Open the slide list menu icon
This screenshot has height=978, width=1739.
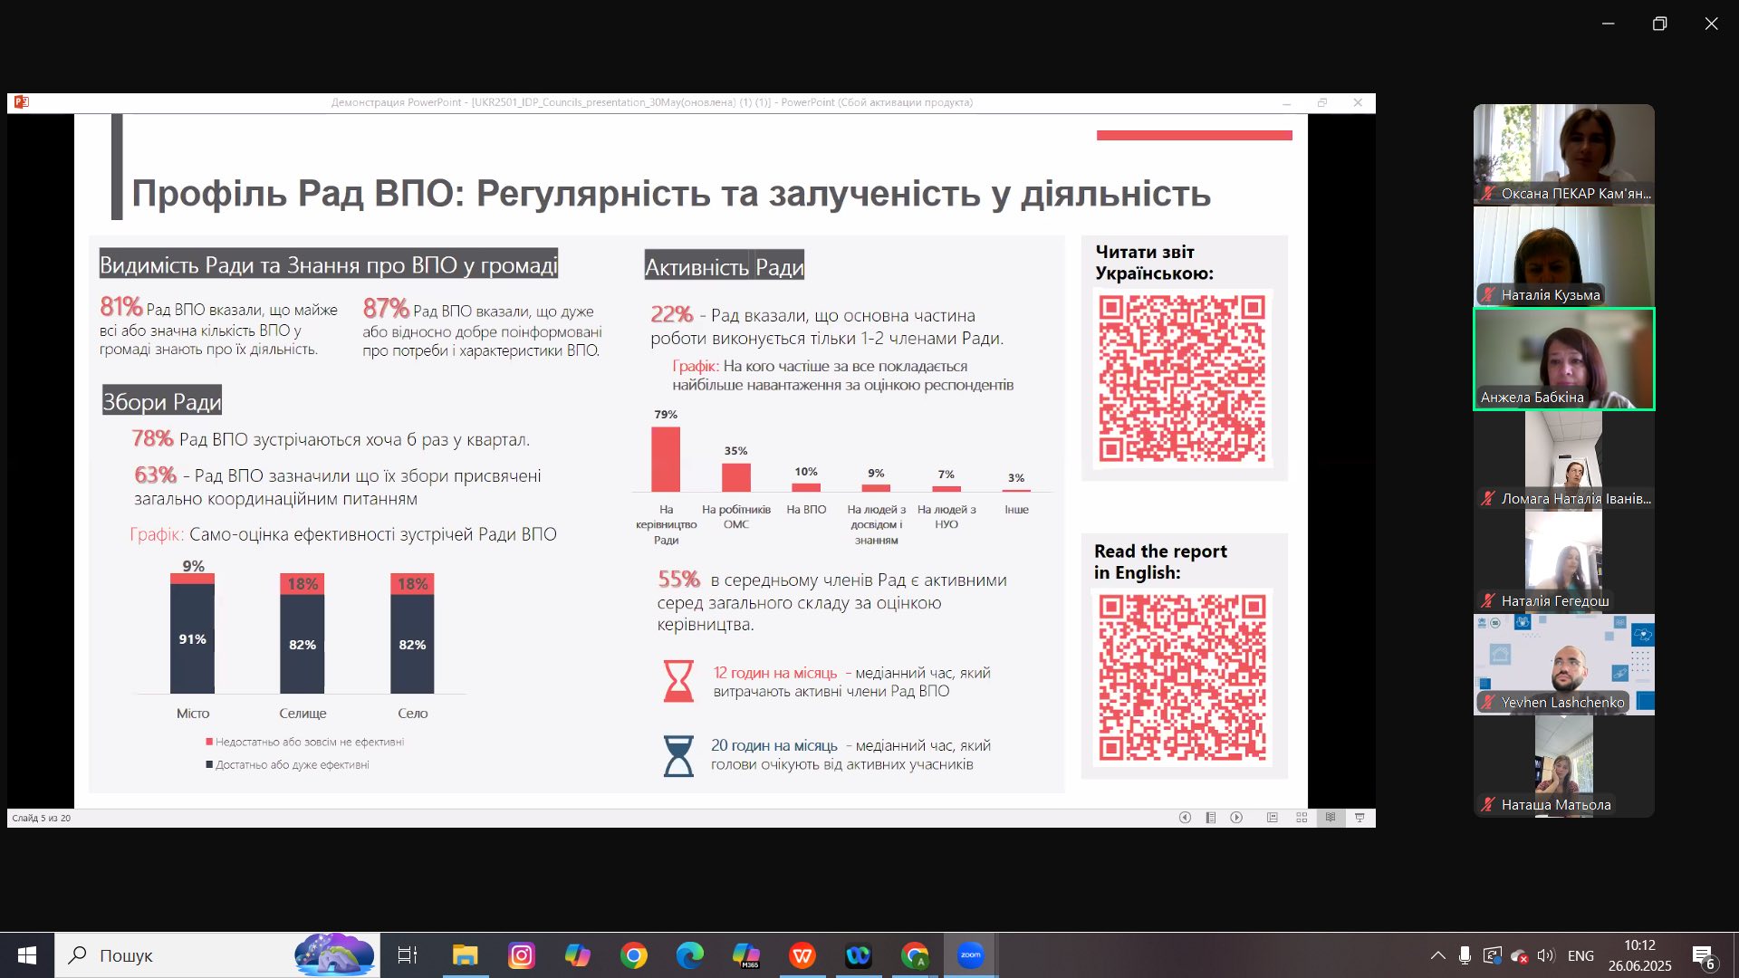pos(1210,818)
